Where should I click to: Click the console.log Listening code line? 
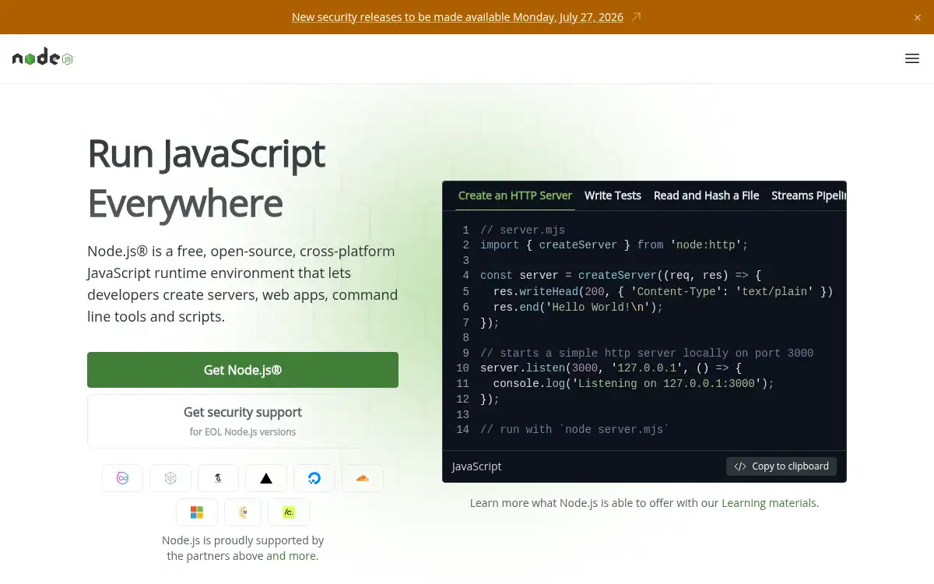coord(634,383)
